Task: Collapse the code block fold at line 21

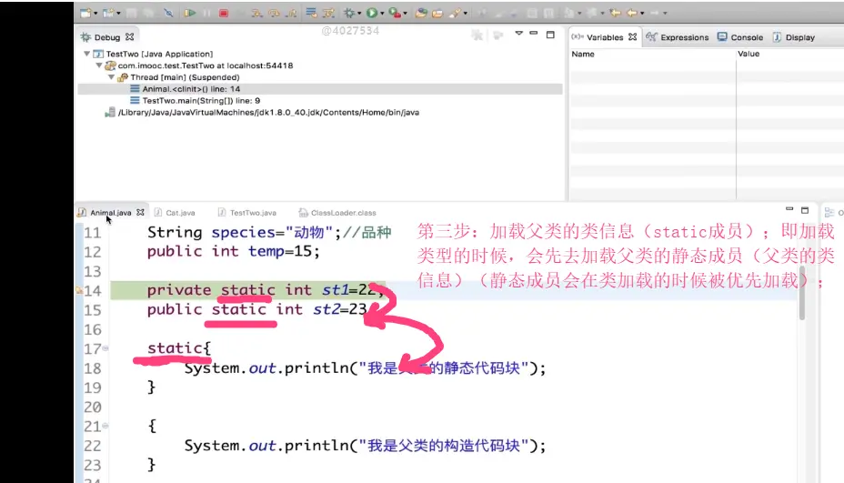Action: coord(105,426)
